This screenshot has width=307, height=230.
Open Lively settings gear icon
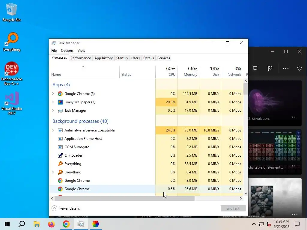click(x=300, y=68)
